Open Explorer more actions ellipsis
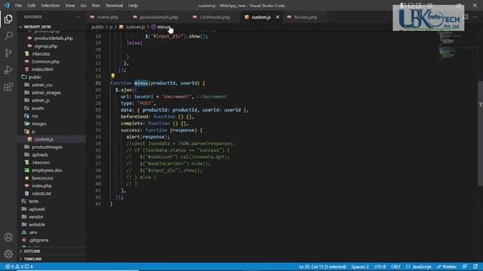Image resolution: width=483 pixels, height=271 pixels. coord(78,17)
